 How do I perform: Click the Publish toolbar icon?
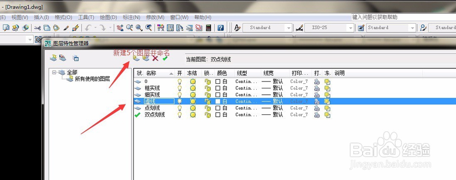(x=16, y=28)
